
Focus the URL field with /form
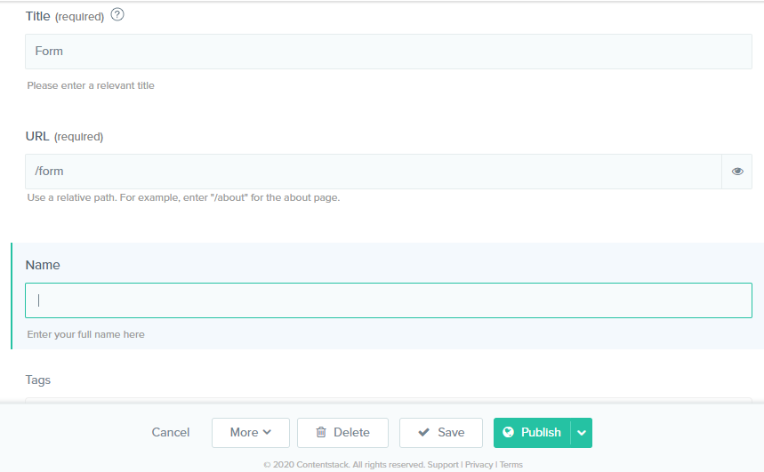(374, 172)
